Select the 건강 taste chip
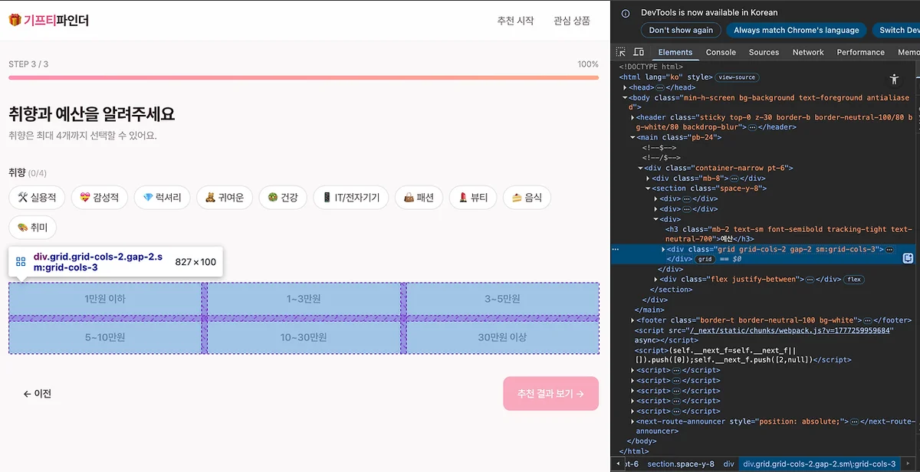Viewport: 920px width, 472px height. pos(282,198)
